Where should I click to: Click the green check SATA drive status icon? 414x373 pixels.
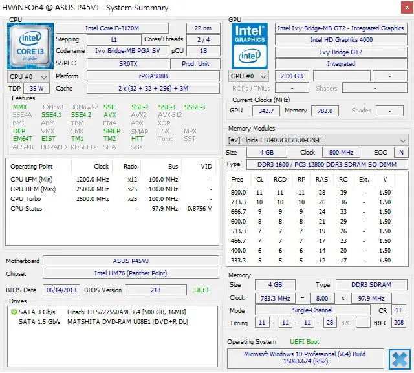coord(14,312)
